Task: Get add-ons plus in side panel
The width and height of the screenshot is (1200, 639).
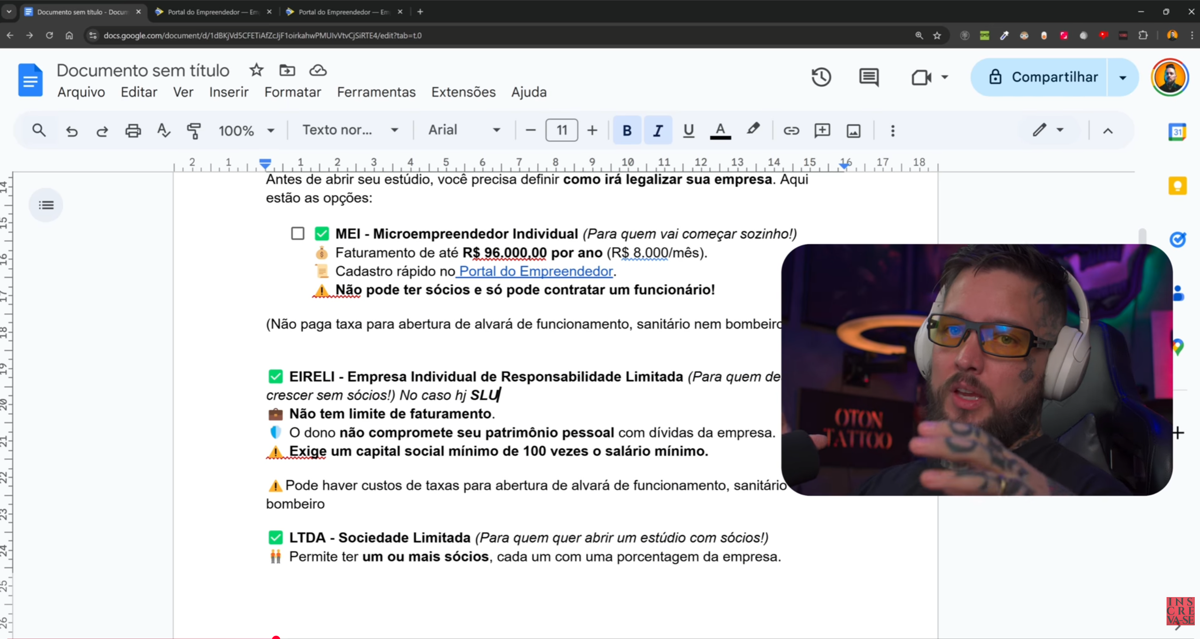Action: (1178, 433)
